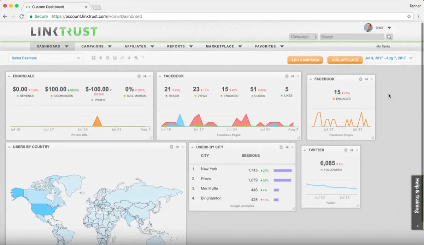This screenshot has width=424, height=245.
Task: Click the Add Affiliate button
Action: [345, 60]
